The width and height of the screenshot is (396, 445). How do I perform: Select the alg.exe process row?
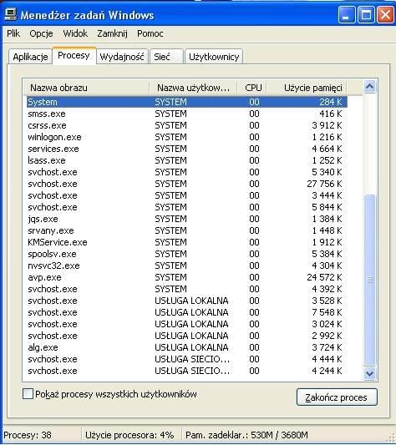coord(187,347)
